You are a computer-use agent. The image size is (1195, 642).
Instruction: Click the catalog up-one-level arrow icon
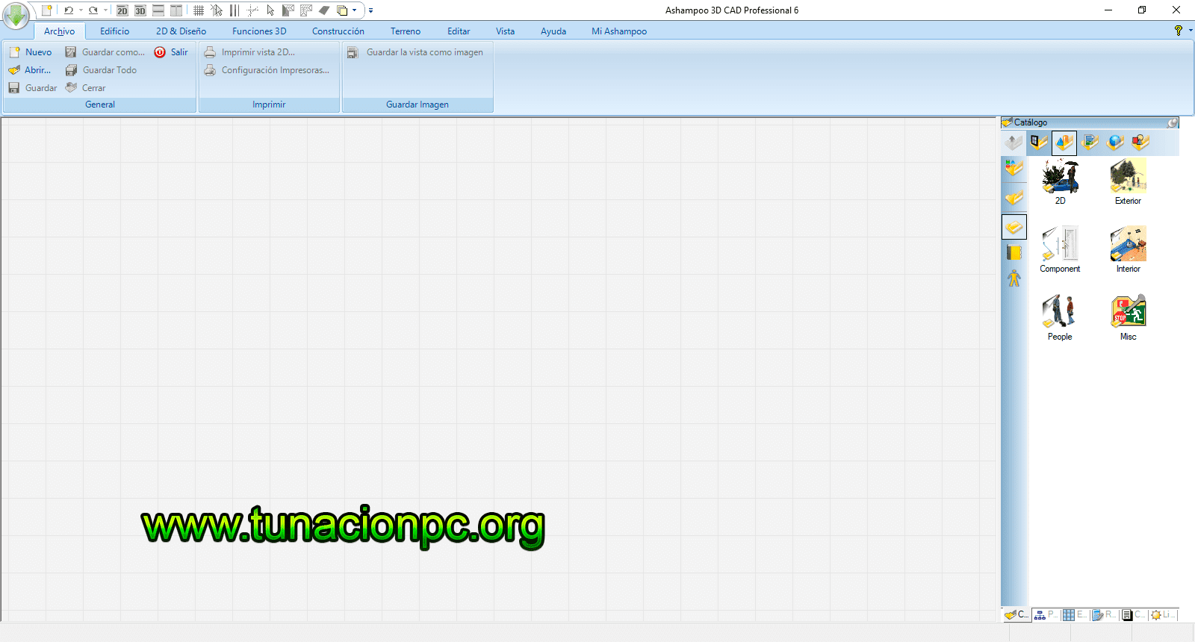pos(1014,142)
